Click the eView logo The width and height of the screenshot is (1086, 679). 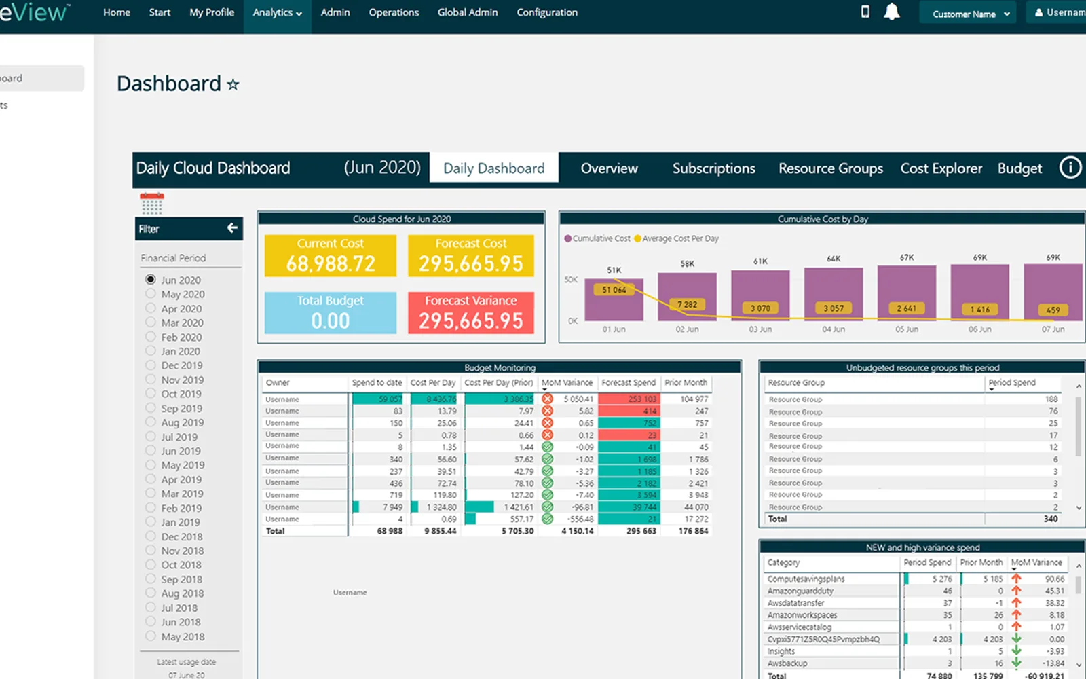(34, 12)
